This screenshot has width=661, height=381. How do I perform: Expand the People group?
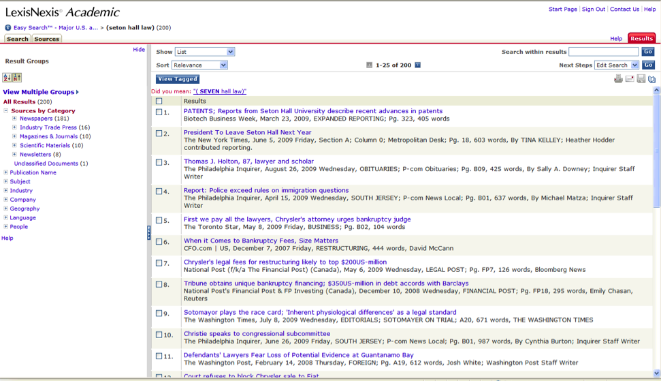click(x=6, y=226)
